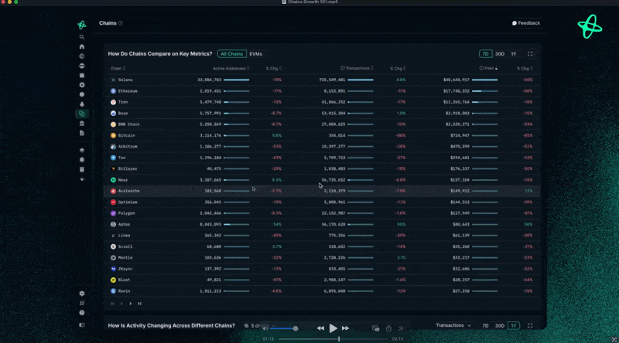
Task: Click the eye icon in the sidebar
Action: tap(82, 179)
